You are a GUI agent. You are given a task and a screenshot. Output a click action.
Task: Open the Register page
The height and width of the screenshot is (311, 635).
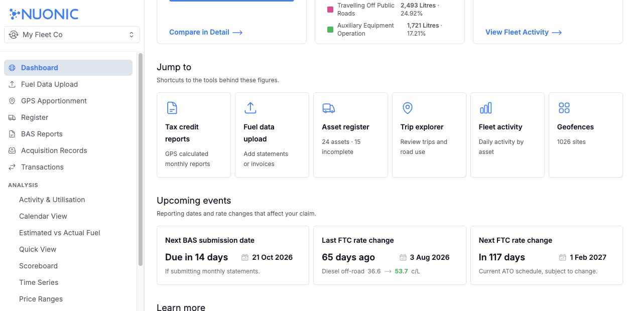pos(68,117)
